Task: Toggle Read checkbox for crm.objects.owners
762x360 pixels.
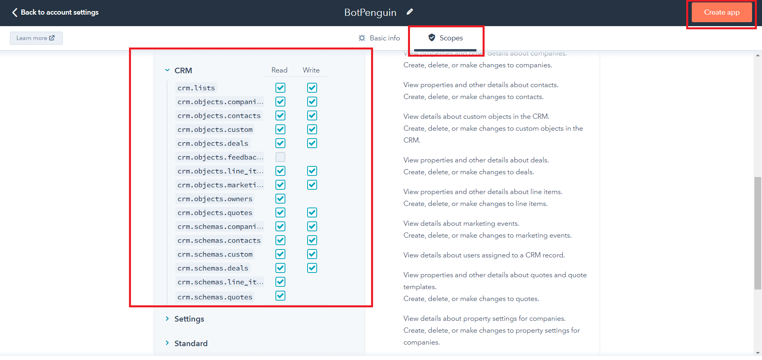Action: point(280,199)
